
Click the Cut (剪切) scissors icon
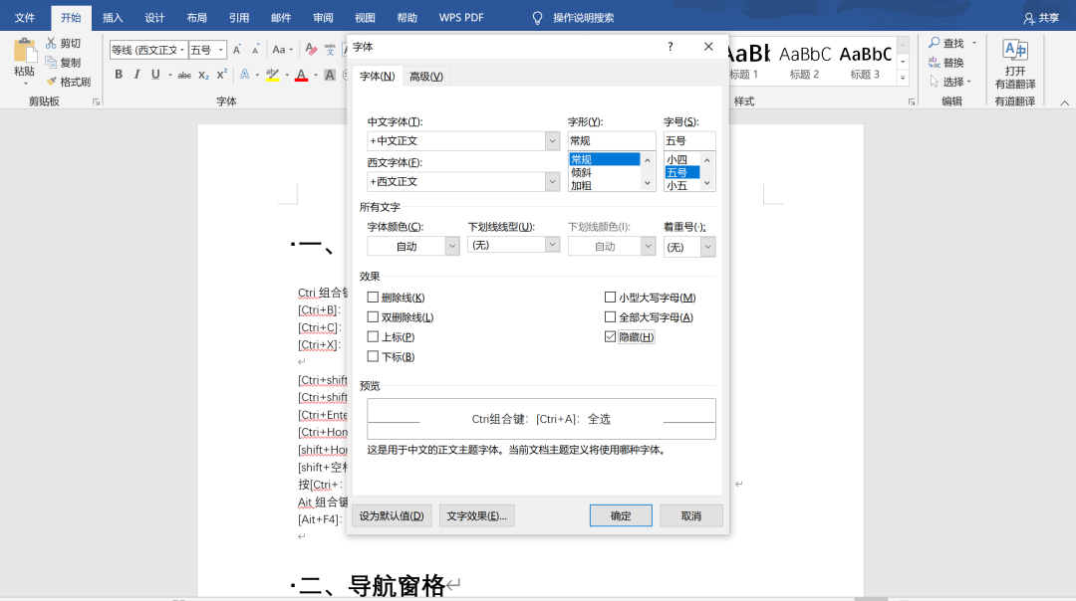51,44
